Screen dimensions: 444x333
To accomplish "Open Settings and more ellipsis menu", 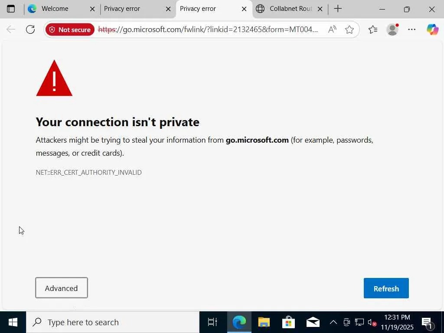I will tap(412, 29).
